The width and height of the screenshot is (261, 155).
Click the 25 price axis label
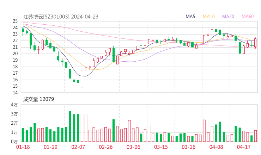(x=15, y=21)
